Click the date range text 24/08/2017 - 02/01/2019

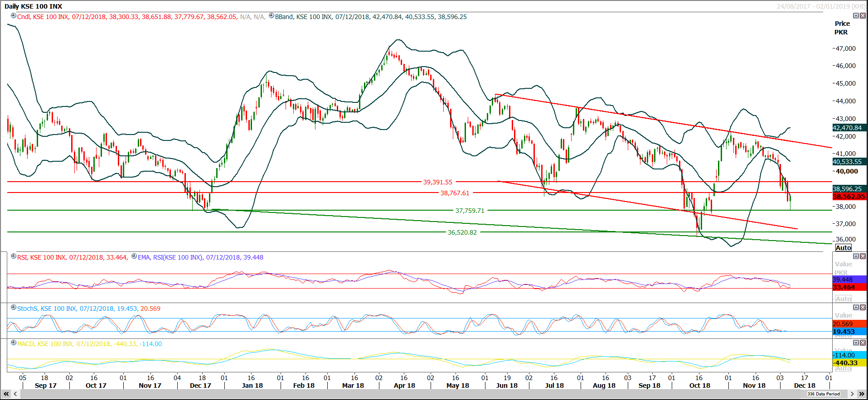click(x=813, y=6)
